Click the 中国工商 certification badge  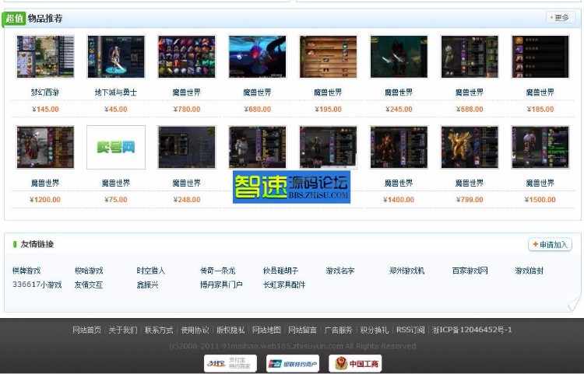pos(355,363)
